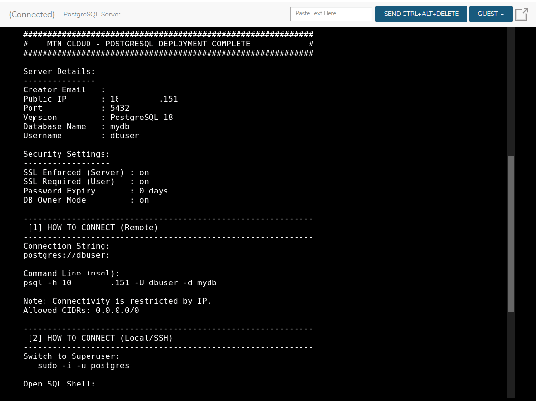Click the '(Connected)' status text
This screenshot has height=401, width=537.
[31, 15]
